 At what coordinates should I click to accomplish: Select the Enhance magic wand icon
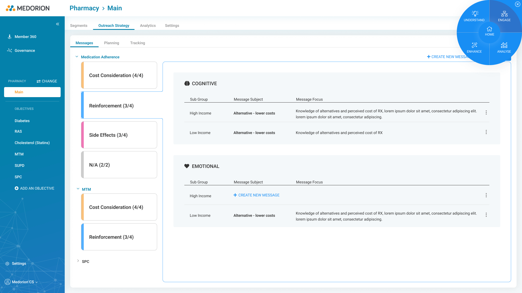[x=474, y=45]
